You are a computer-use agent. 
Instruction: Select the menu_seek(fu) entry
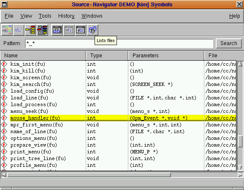click(29, 111)
